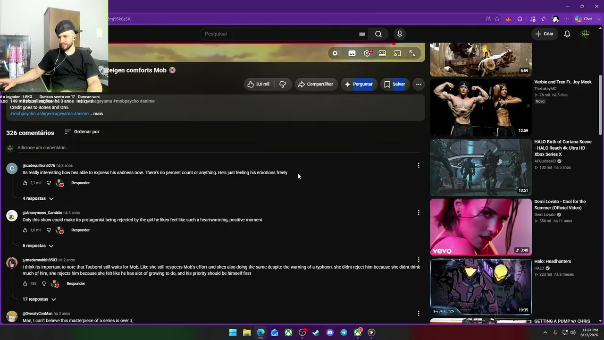Like the video with 3,6 mil likes
The image size is (604, 340).
click(259, 84)
